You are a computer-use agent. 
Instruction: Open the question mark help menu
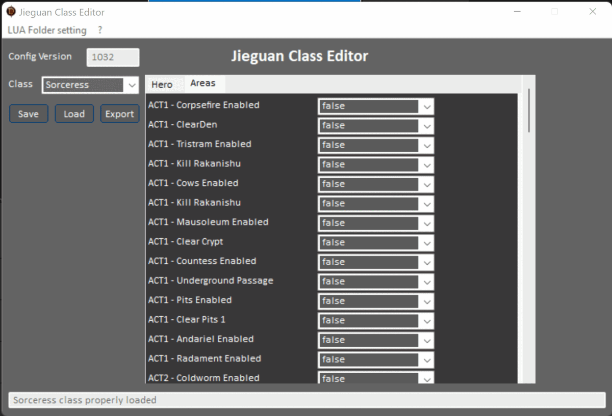pyautogui.click(x=100, y=31)
